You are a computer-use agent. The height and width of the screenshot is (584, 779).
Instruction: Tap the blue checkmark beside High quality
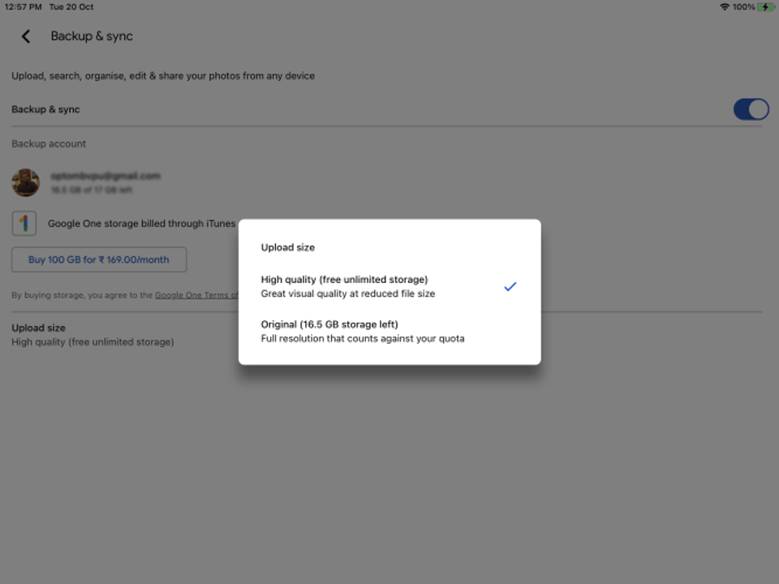point(510,286)
